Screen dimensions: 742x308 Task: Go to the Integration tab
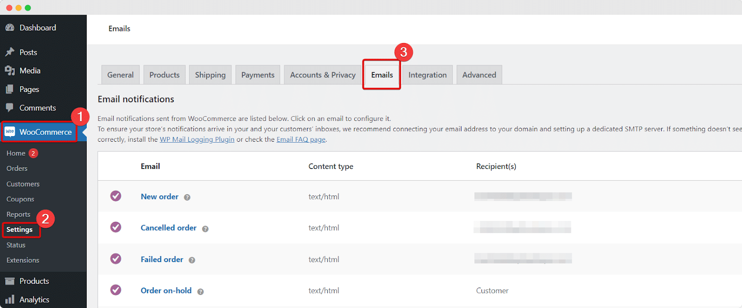pyautogui.click(x=428, y=75)
